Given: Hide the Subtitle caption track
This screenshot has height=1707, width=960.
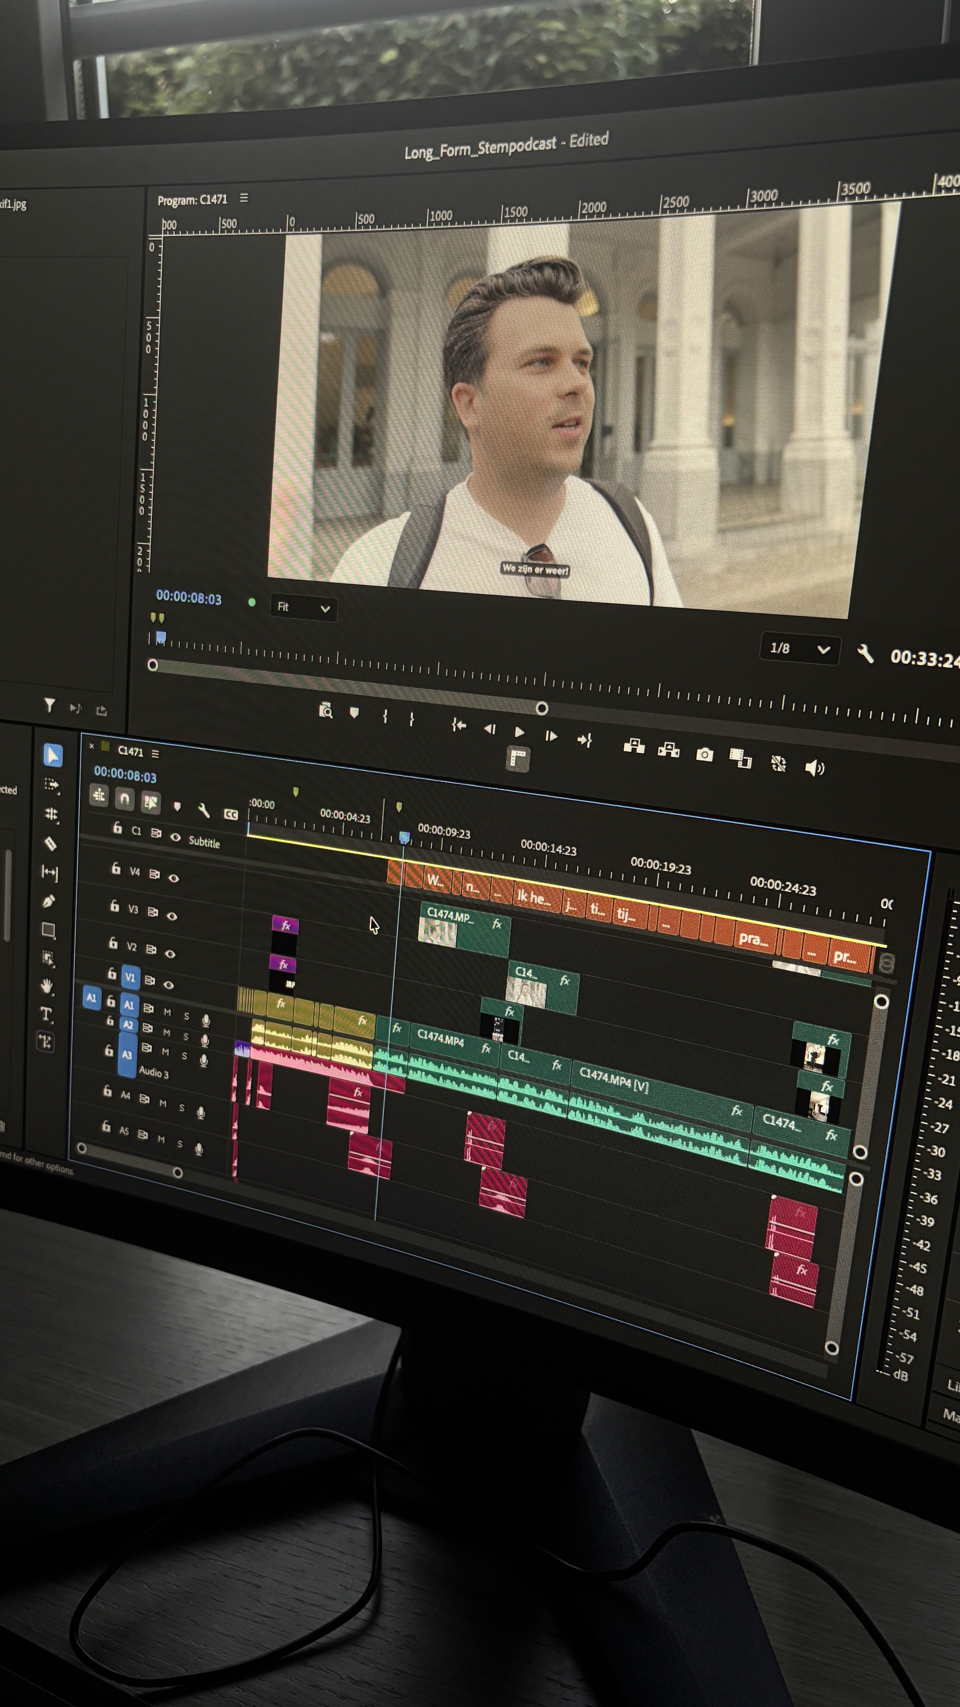Looking at the screenshot, I should [176, 838].
